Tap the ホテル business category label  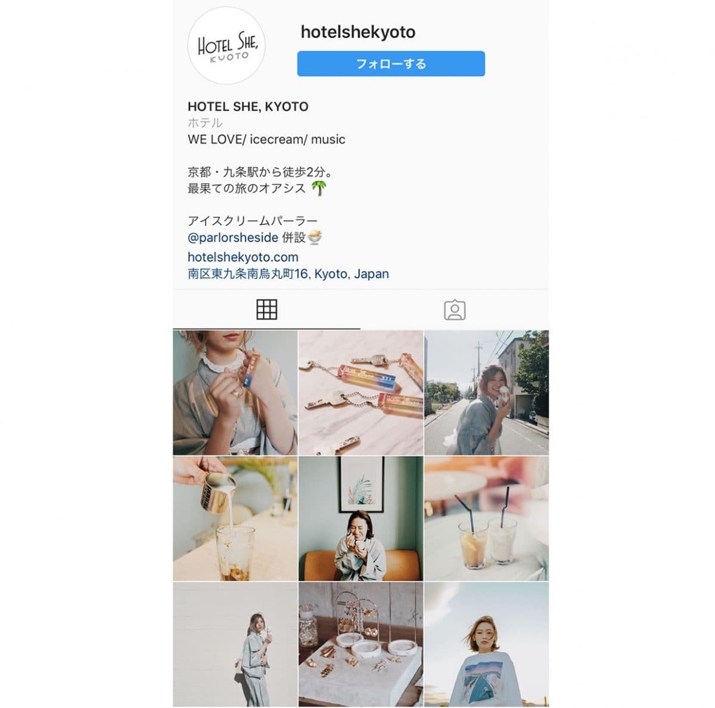[205, 123]
